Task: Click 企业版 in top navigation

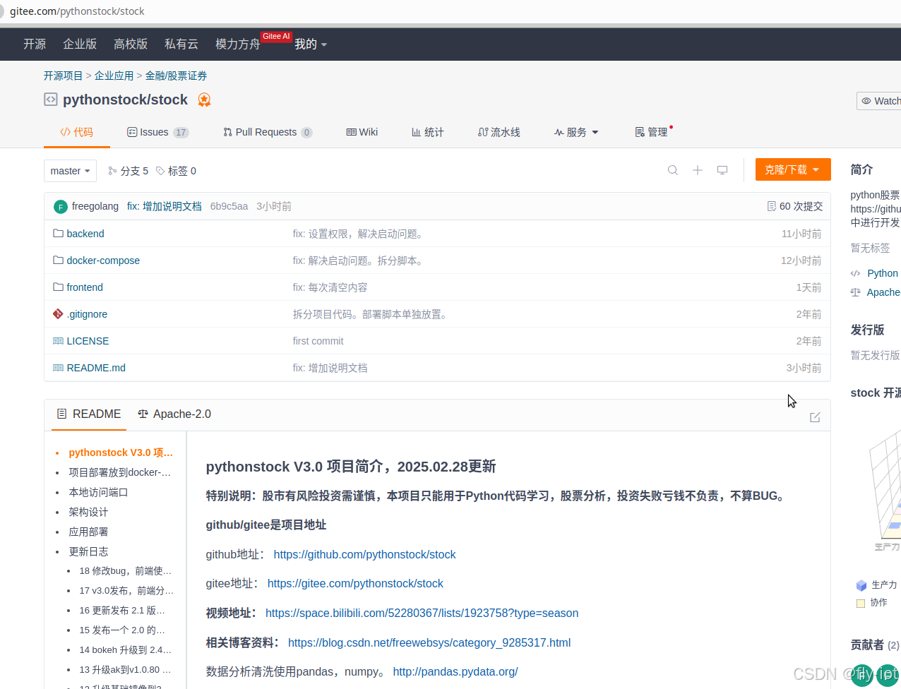Action: tap(80, 44)
